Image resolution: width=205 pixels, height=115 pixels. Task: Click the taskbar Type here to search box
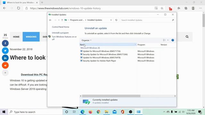(35, 112)
